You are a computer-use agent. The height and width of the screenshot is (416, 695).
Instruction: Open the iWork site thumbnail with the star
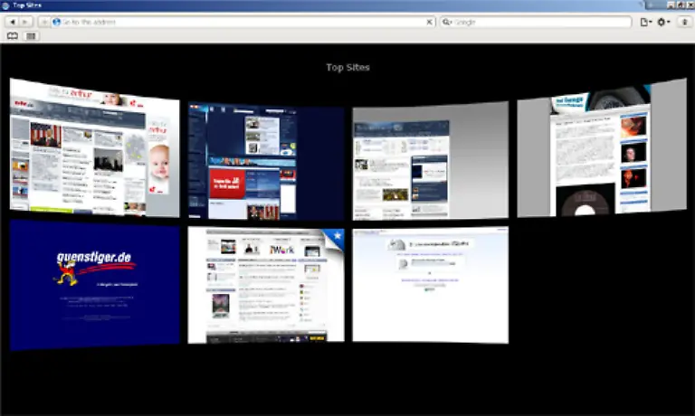[266, 285]
